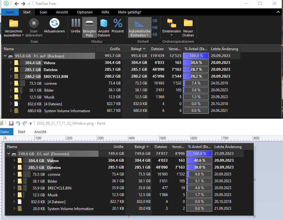This screenshot has height=220, width=283.
Task: Switch to Start ribbon tab in TreeSize
Action: tap(27, 12)
